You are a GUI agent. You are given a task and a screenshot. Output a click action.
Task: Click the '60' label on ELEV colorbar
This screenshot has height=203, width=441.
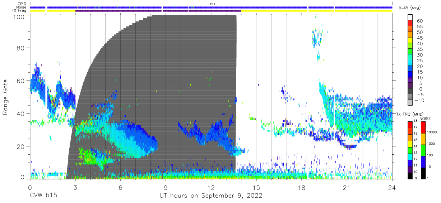[x=419, y=21]
